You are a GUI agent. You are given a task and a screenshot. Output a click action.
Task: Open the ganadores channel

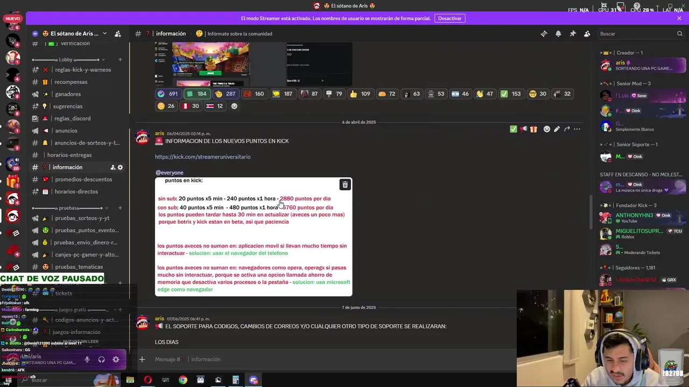78,94
